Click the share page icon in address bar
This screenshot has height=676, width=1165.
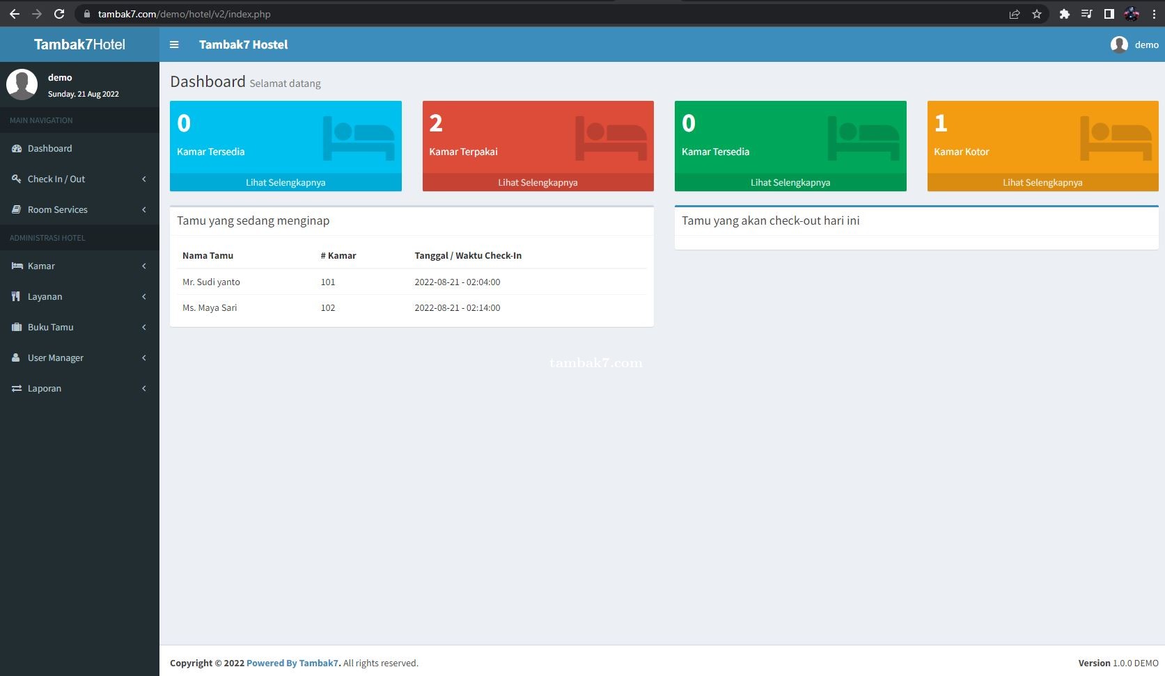pos(1015,14)
